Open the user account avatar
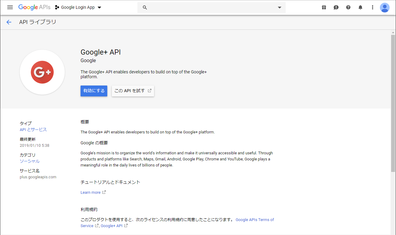 pyautogui.click(x=385, y=8)
